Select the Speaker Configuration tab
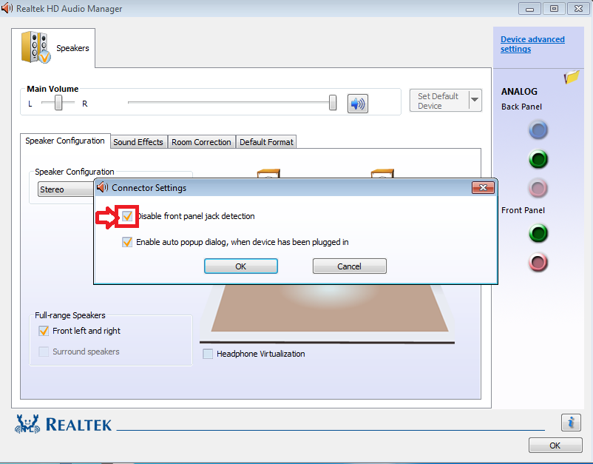The image size is (593, 464). point(65,141)
